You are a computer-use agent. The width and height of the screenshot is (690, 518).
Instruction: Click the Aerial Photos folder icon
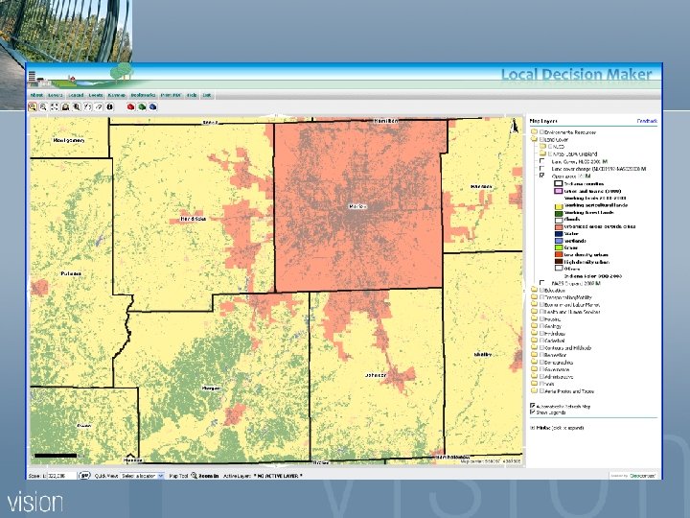pos(534,390)
